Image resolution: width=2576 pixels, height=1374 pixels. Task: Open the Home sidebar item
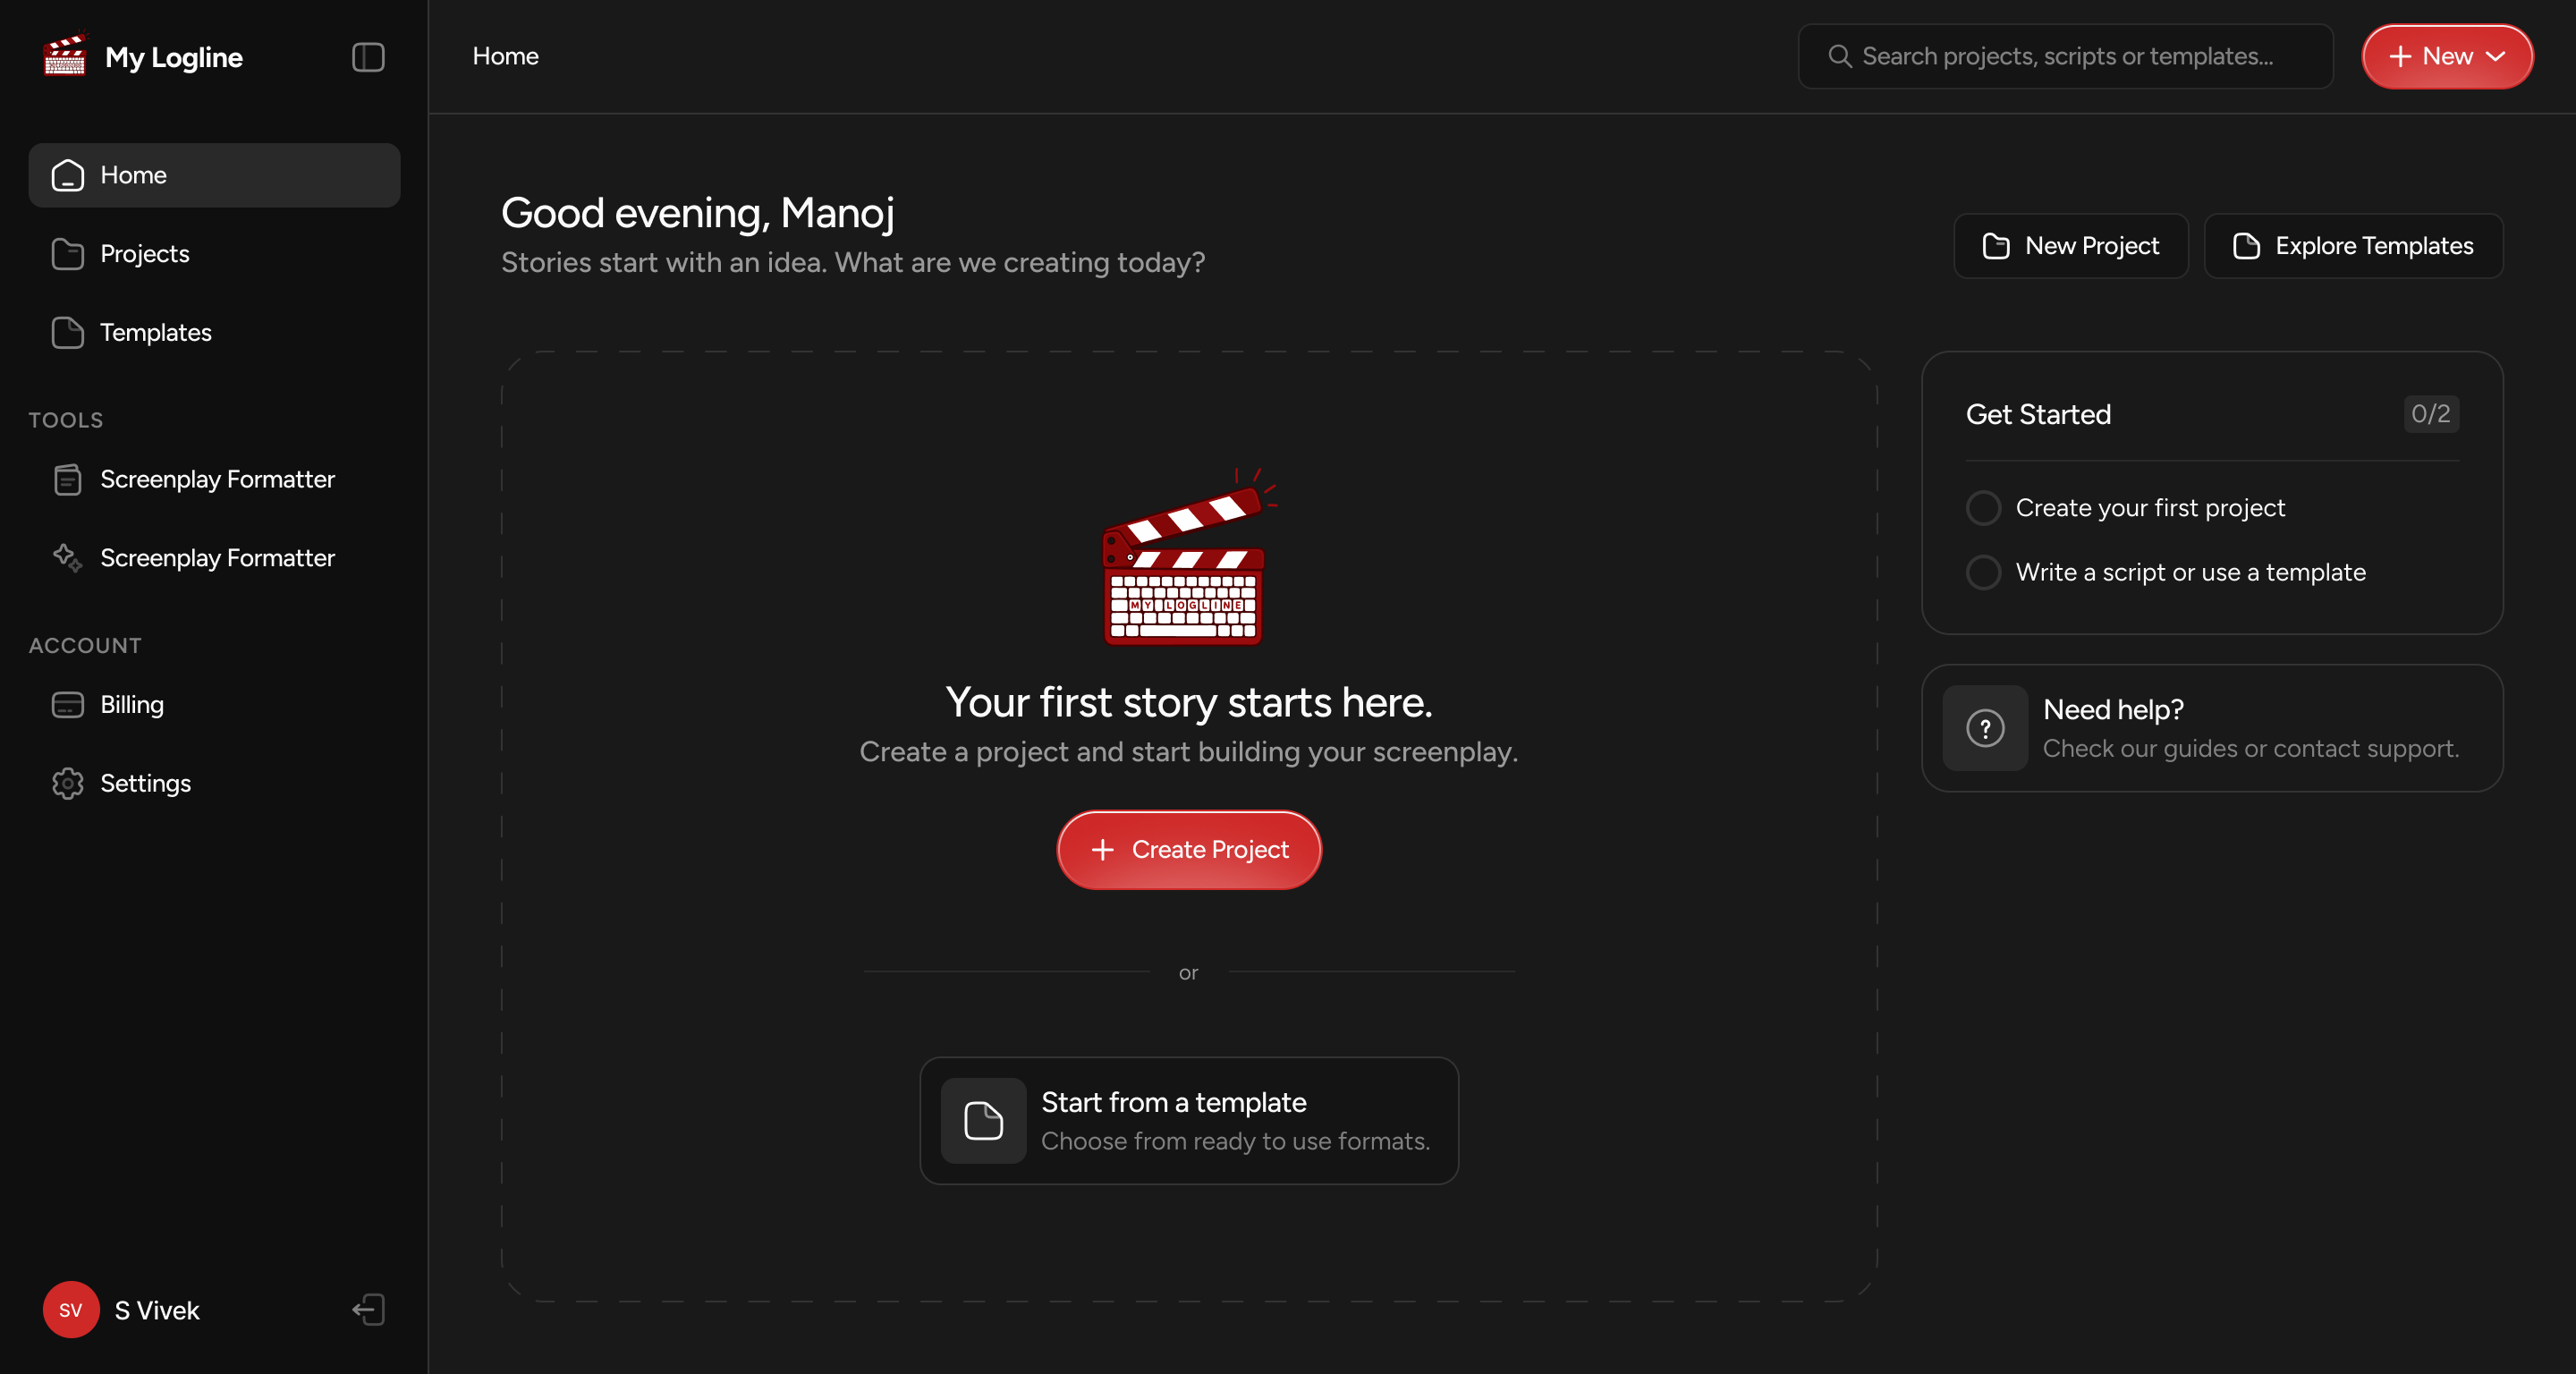pos(214,175)
